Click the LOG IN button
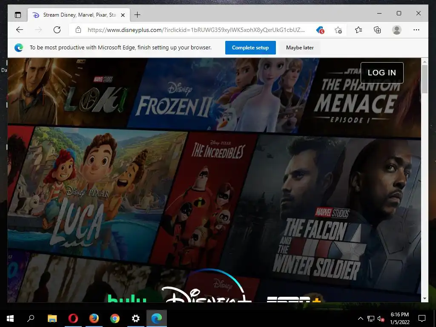Image resolution: width=436 pixels, height=327 pixels. [382, 72]
